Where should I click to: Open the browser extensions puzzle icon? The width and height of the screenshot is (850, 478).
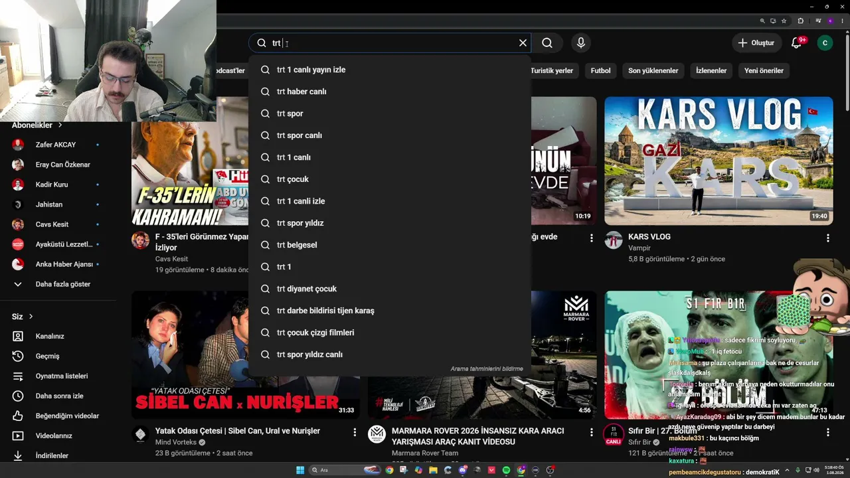pos(800,21)
